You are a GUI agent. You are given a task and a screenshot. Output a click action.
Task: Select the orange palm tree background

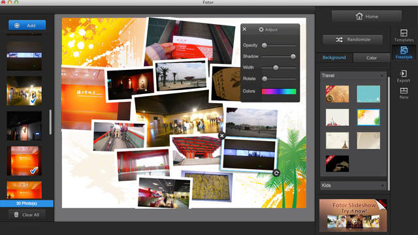[368, 117]
